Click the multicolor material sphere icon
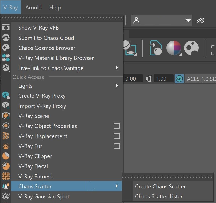Viewport: 216px width, 203px height. pyautogui.click(x=174, y=48)
